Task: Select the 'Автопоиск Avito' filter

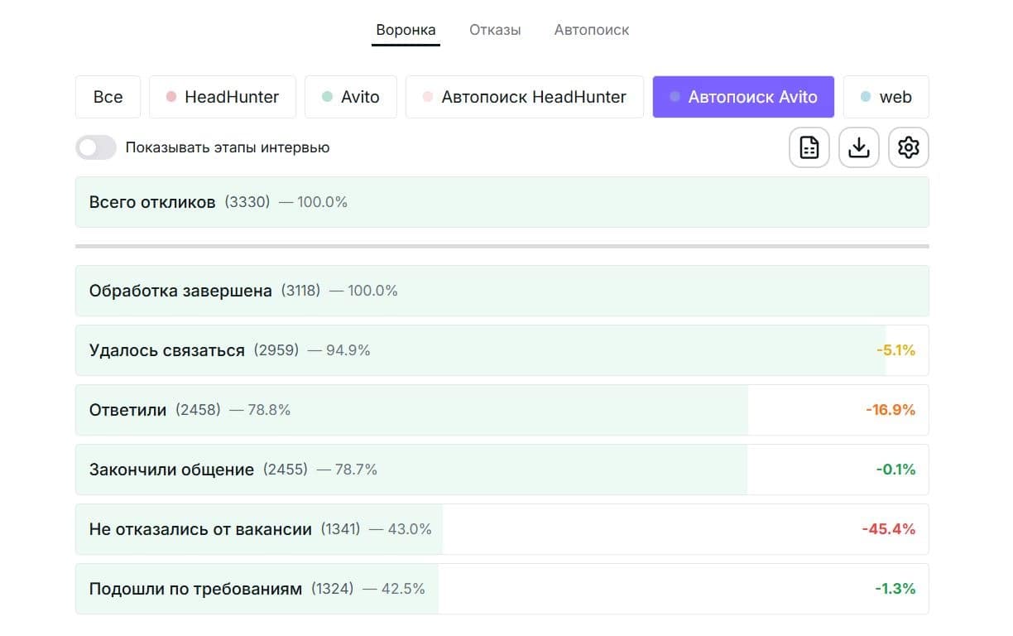Action: (743, 97)
